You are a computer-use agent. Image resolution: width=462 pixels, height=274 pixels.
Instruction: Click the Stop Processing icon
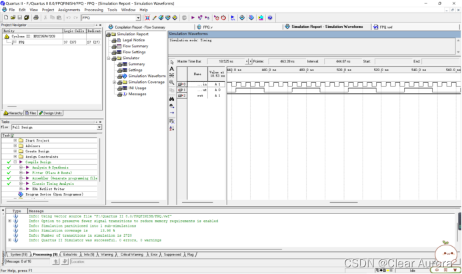(184, 18)
